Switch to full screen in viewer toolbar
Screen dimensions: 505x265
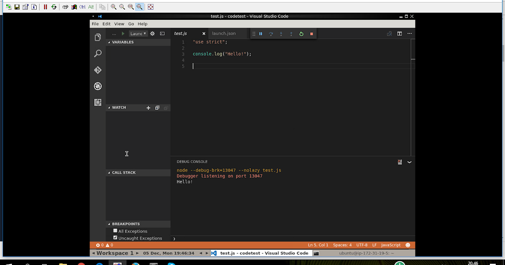(x=151, y=7)
